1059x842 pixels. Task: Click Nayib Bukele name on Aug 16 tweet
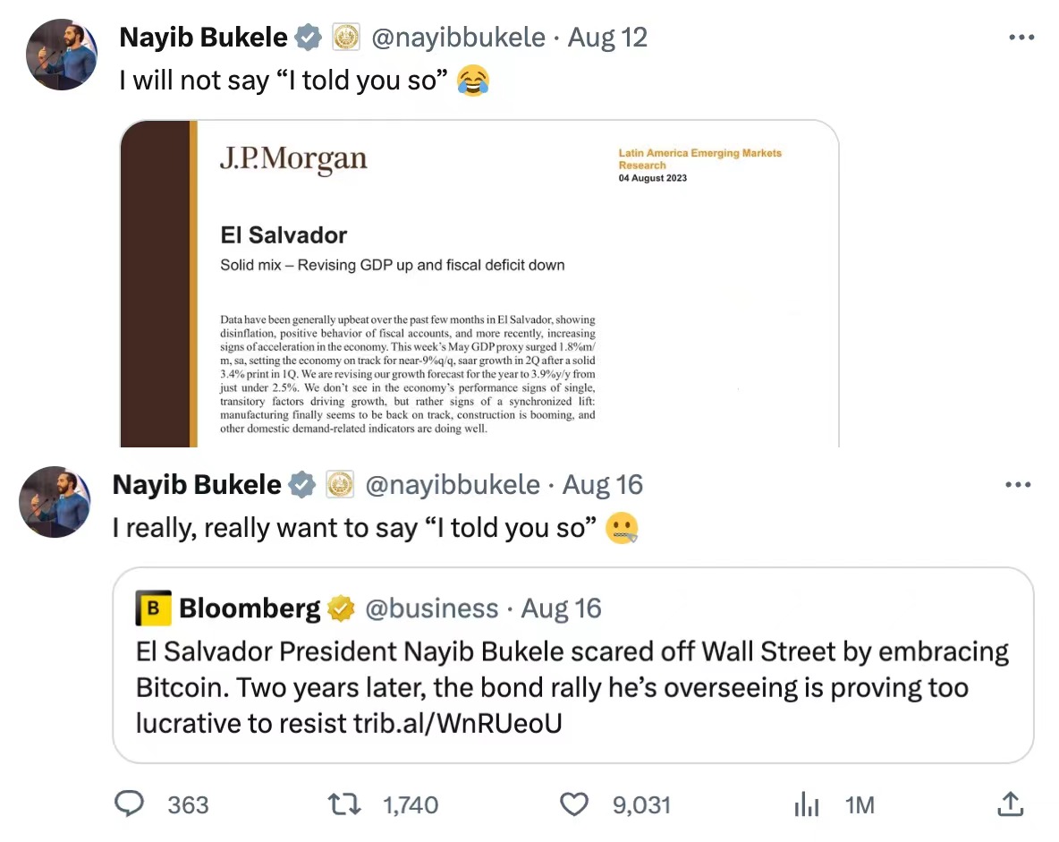[197, 485]
